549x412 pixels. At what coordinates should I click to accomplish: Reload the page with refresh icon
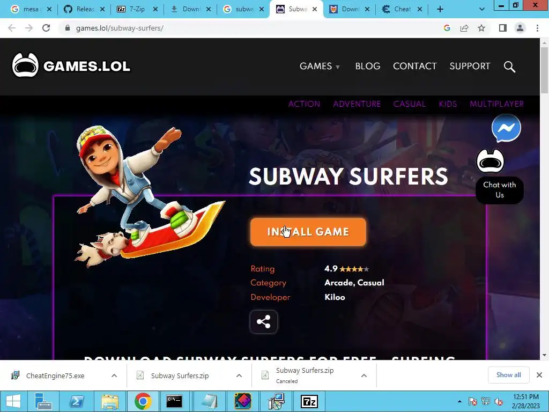[46, 28]
